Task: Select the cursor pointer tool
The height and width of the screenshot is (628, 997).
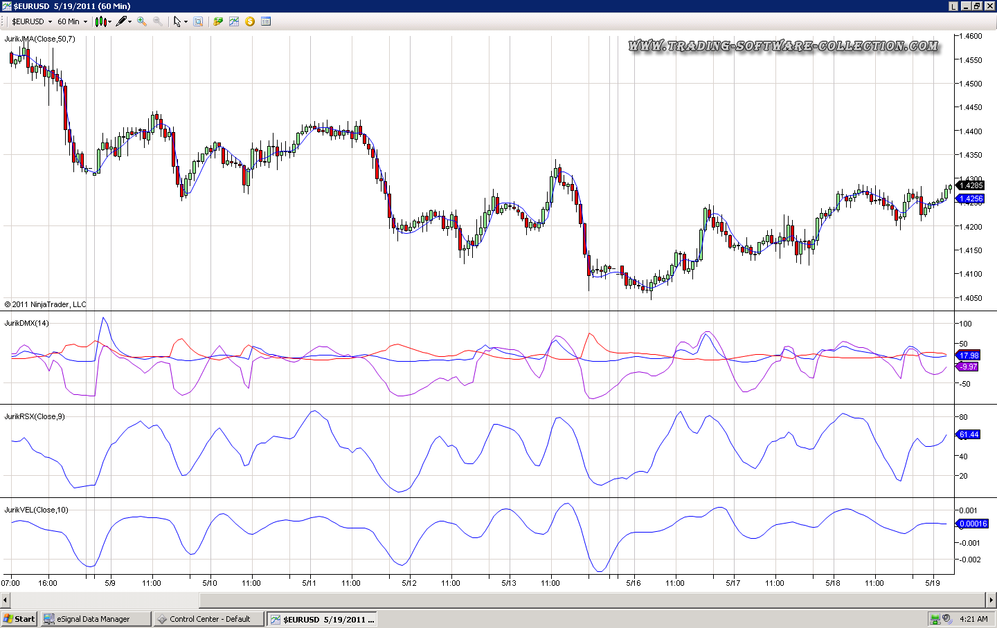Action: (x=177, y=21)
